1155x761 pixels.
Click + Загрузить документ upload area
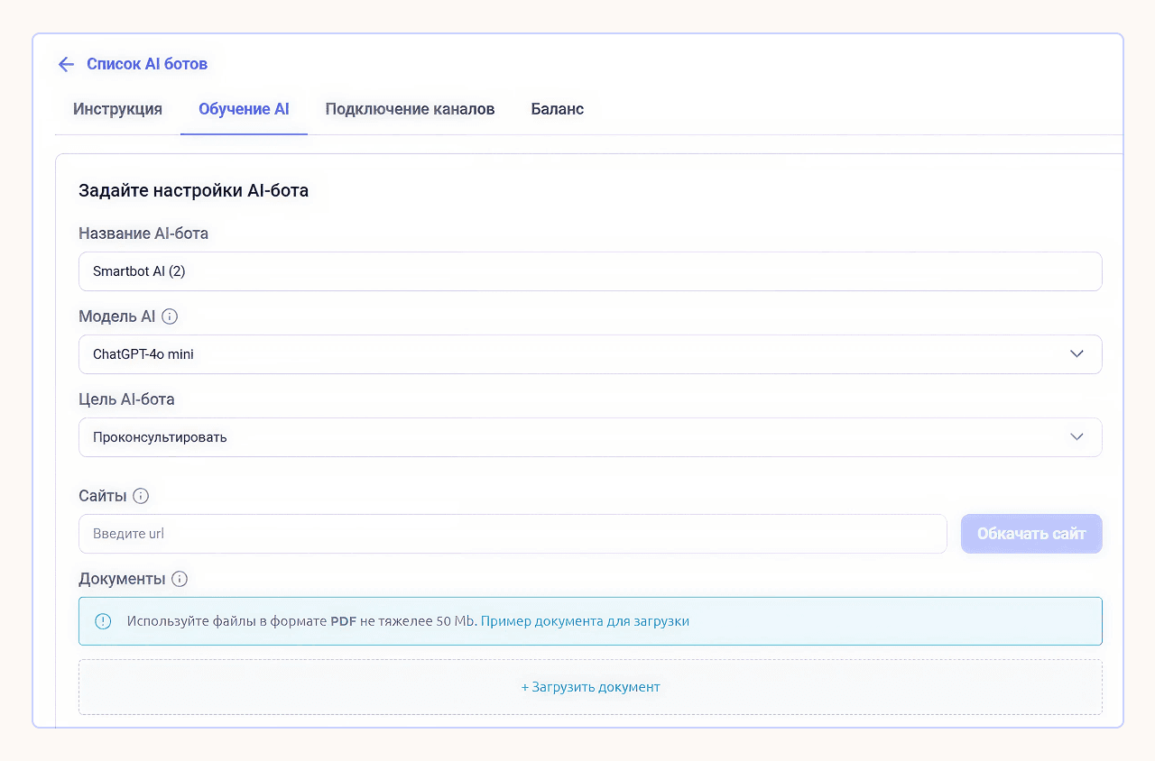point(590,687)
